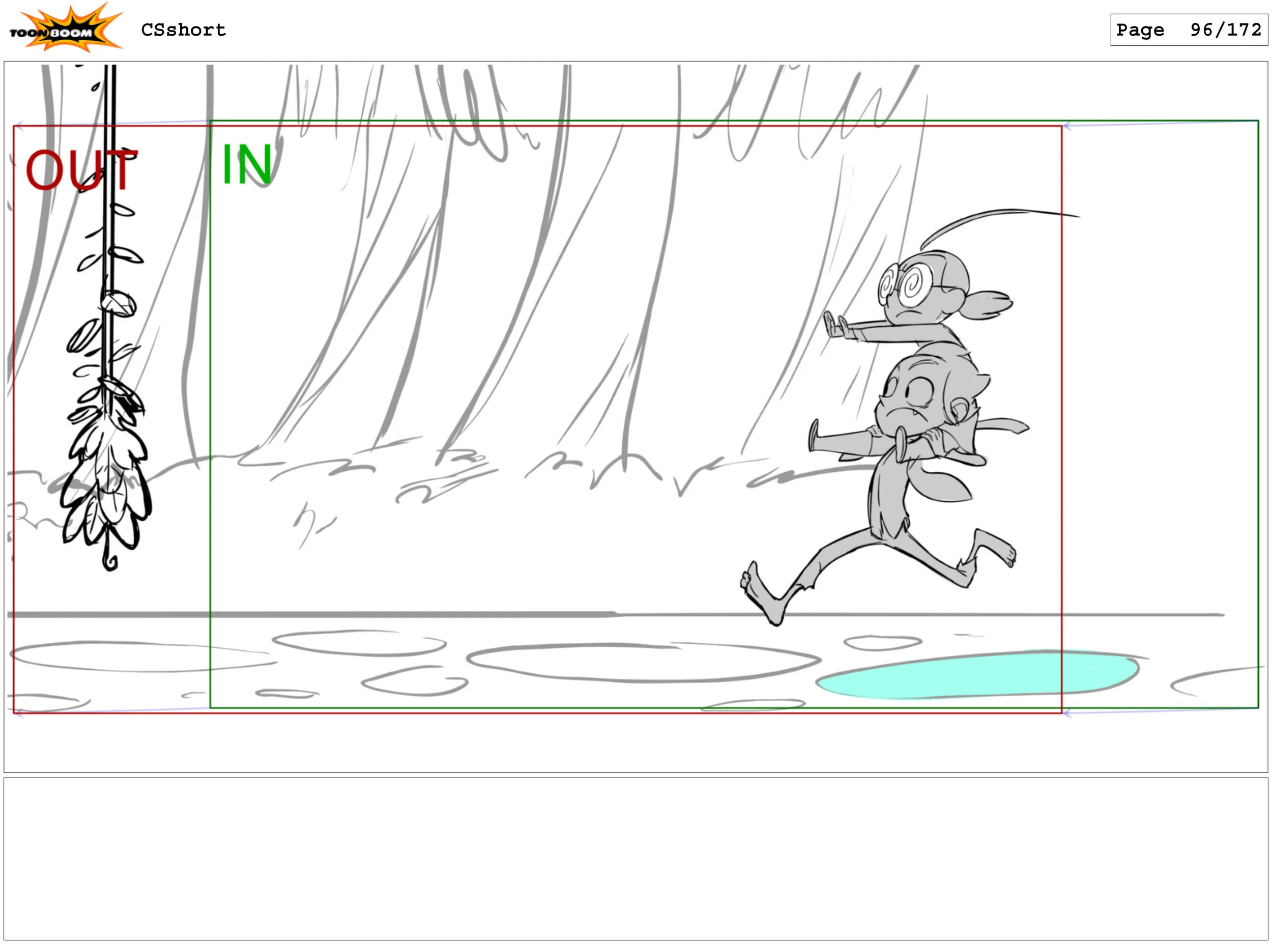
Task: Select the red OUT camera label
Action: [82, 169]
